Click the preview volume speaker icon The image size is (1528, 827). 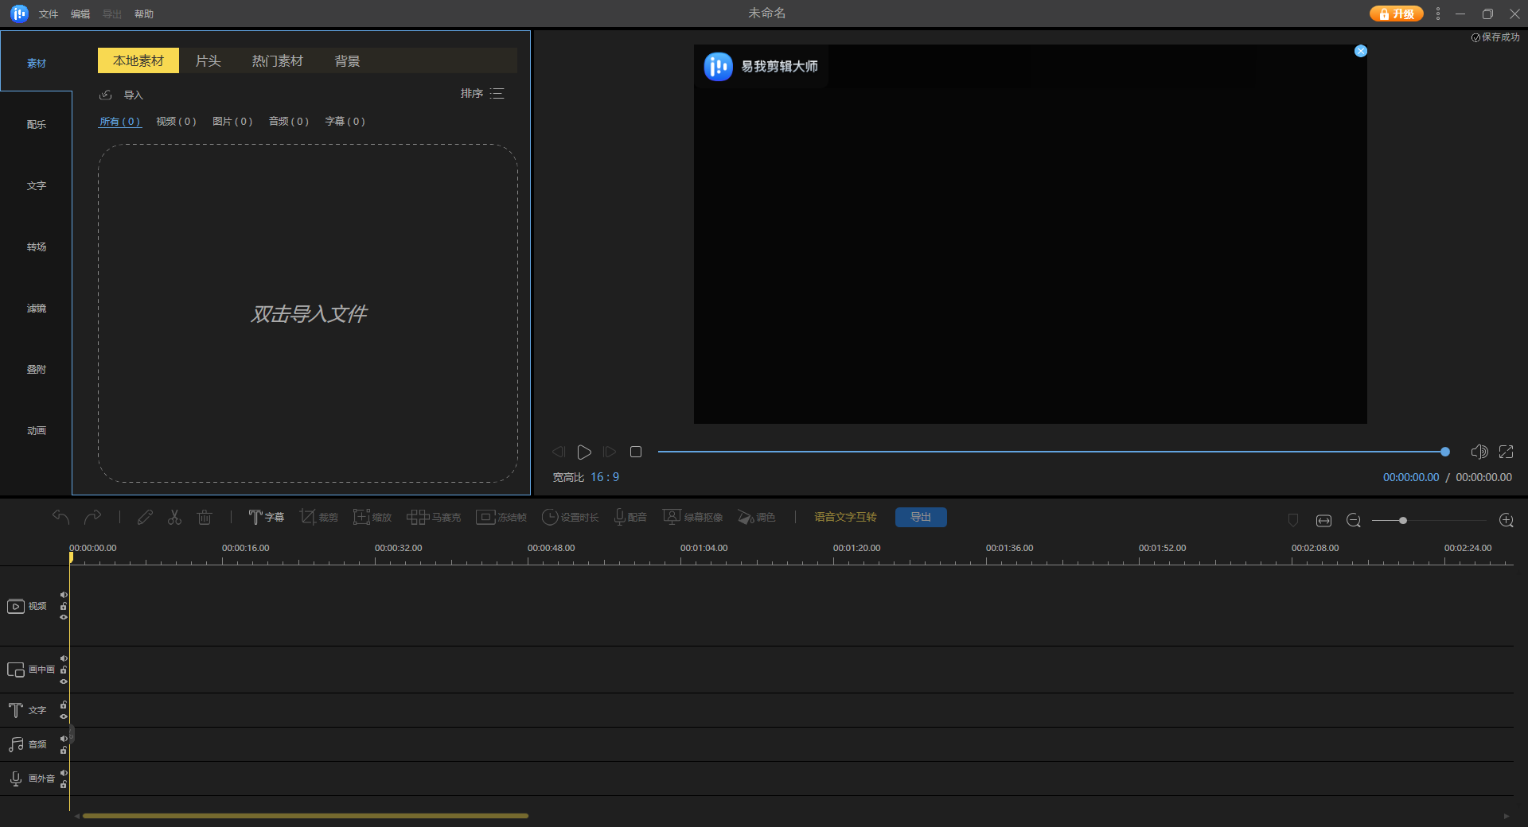click(x=1479, y=452)
